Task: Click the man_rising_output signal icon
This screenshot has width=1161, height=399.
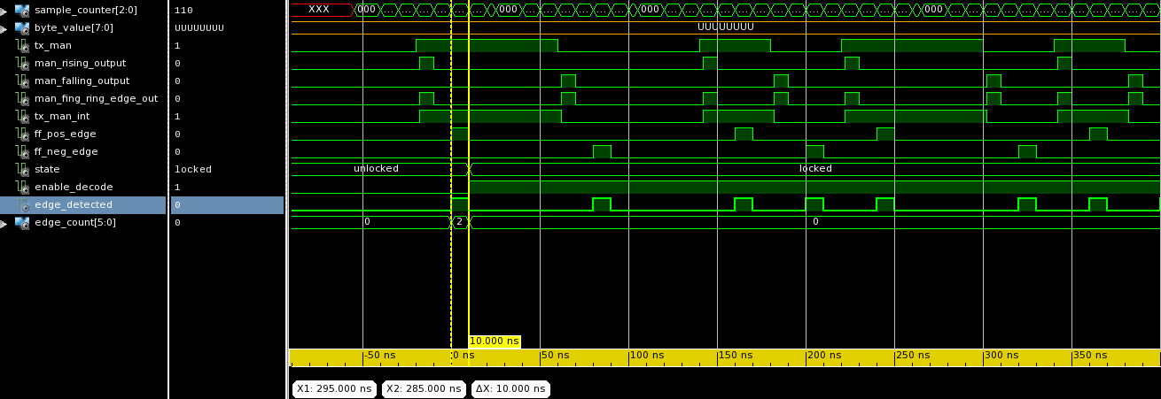Action: [22, 63]
